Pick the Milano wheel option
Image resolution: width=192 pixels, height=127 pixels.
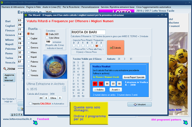point(29,52)
